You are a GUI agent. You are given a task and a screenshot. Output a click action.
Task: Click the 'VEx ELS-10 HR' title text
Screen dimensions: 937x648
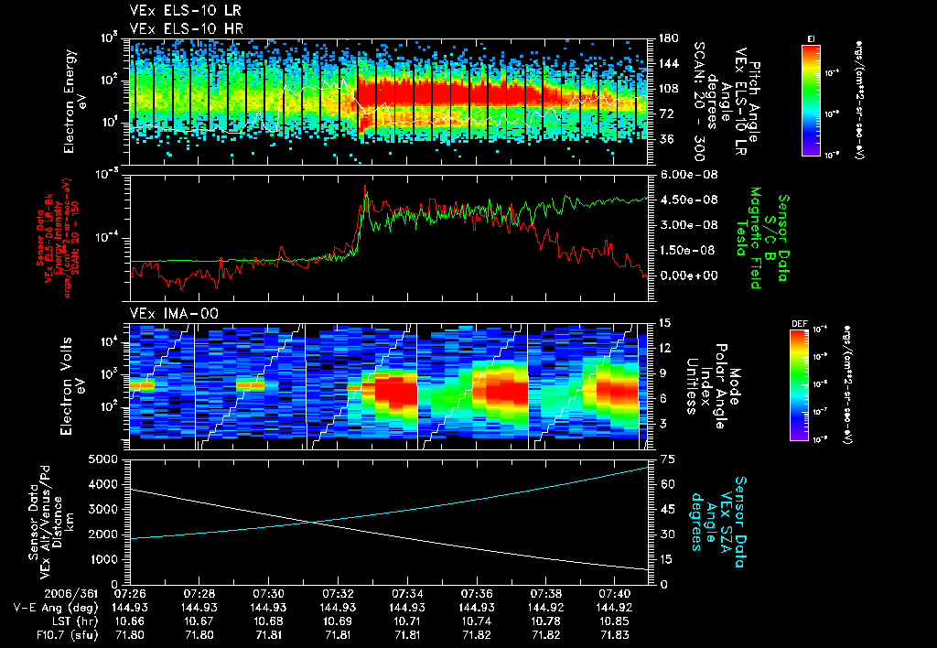point(187,28)
